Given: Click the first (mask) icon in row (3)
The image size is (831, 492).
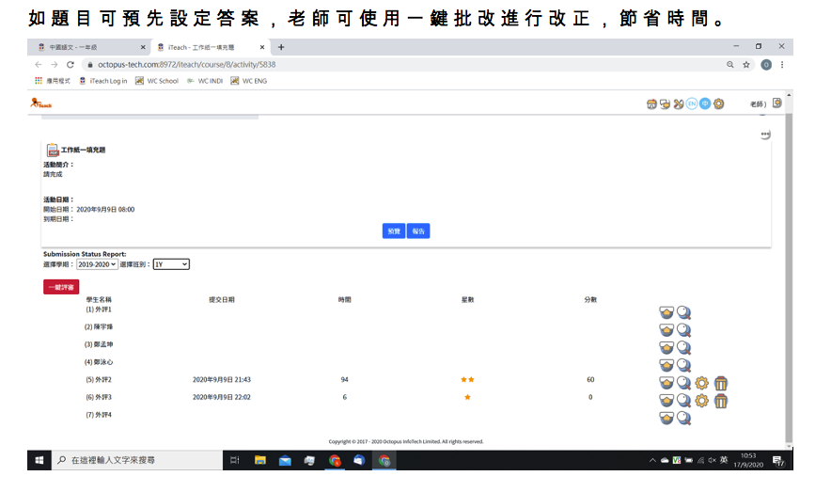Looking at the screenshot, I should pyautogui.click(x=666, y=348).
